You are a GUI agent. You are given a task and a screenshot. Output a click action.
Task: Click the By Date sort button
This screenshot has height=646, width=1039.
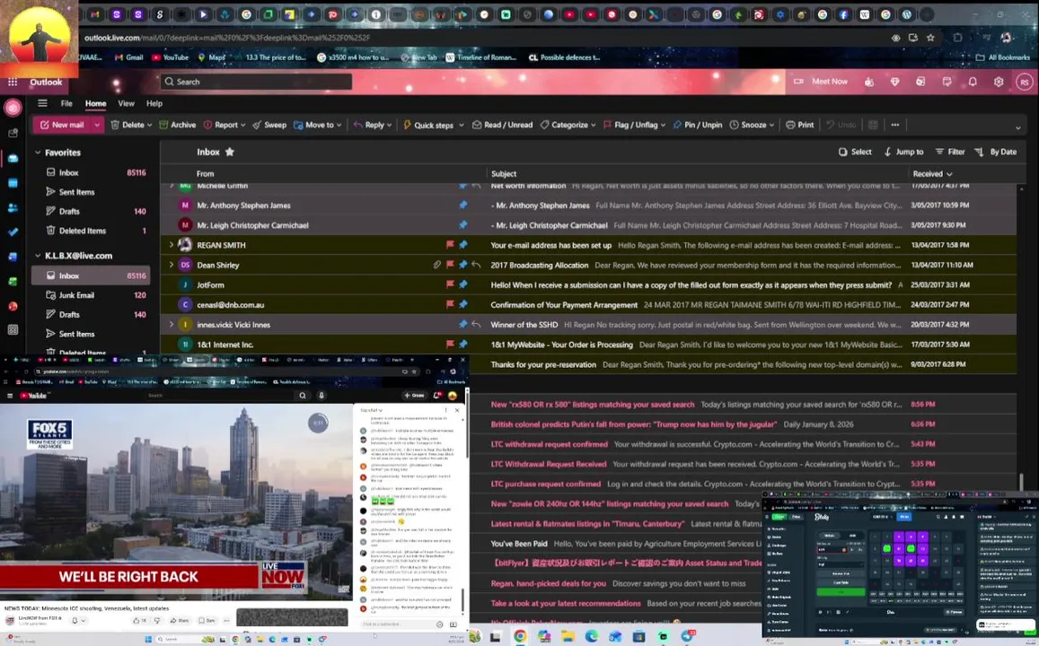995,152
